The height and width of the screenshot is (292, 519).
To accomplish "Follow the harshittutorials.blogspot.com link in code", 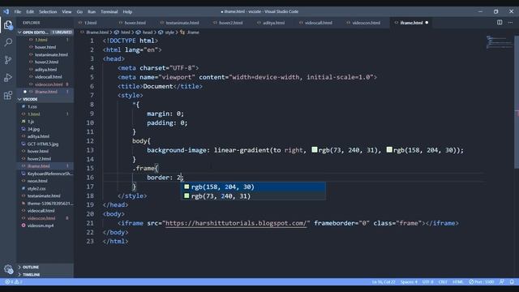I will (236, 223).
